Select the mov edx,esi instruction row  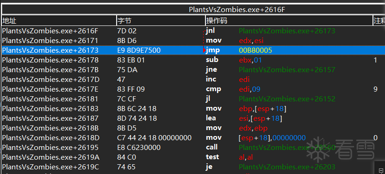(193, 41)
